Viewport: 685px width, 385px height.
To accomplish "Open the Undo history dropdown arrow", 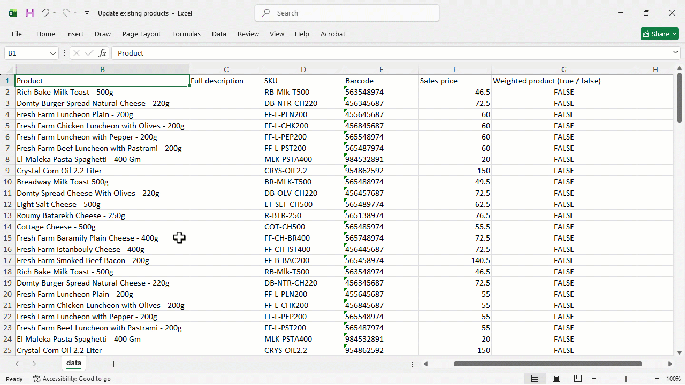I will pyautogui.click(x=54, y=13).
